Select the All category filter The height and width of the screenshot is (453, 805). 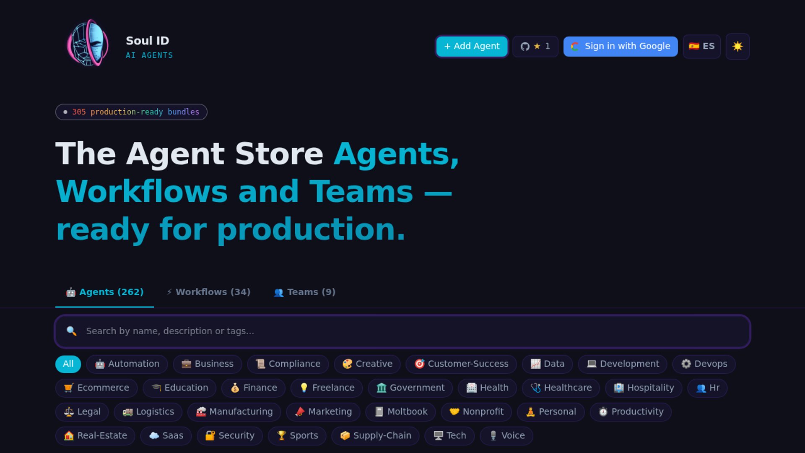tap(68, 364)
